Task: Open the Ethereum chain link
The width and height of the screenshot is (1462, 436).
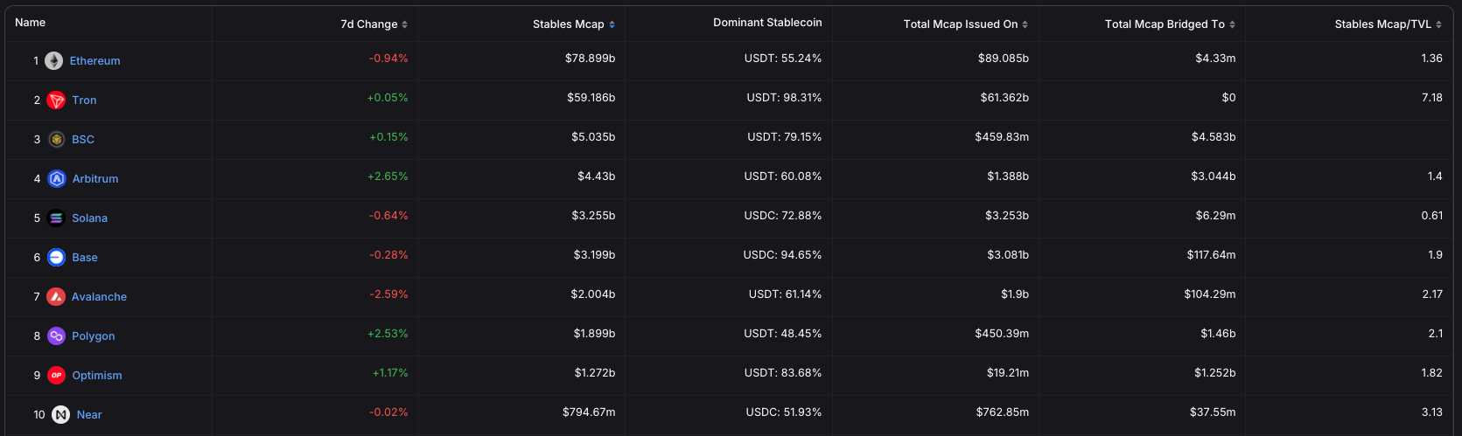Action: click(95, 61)
